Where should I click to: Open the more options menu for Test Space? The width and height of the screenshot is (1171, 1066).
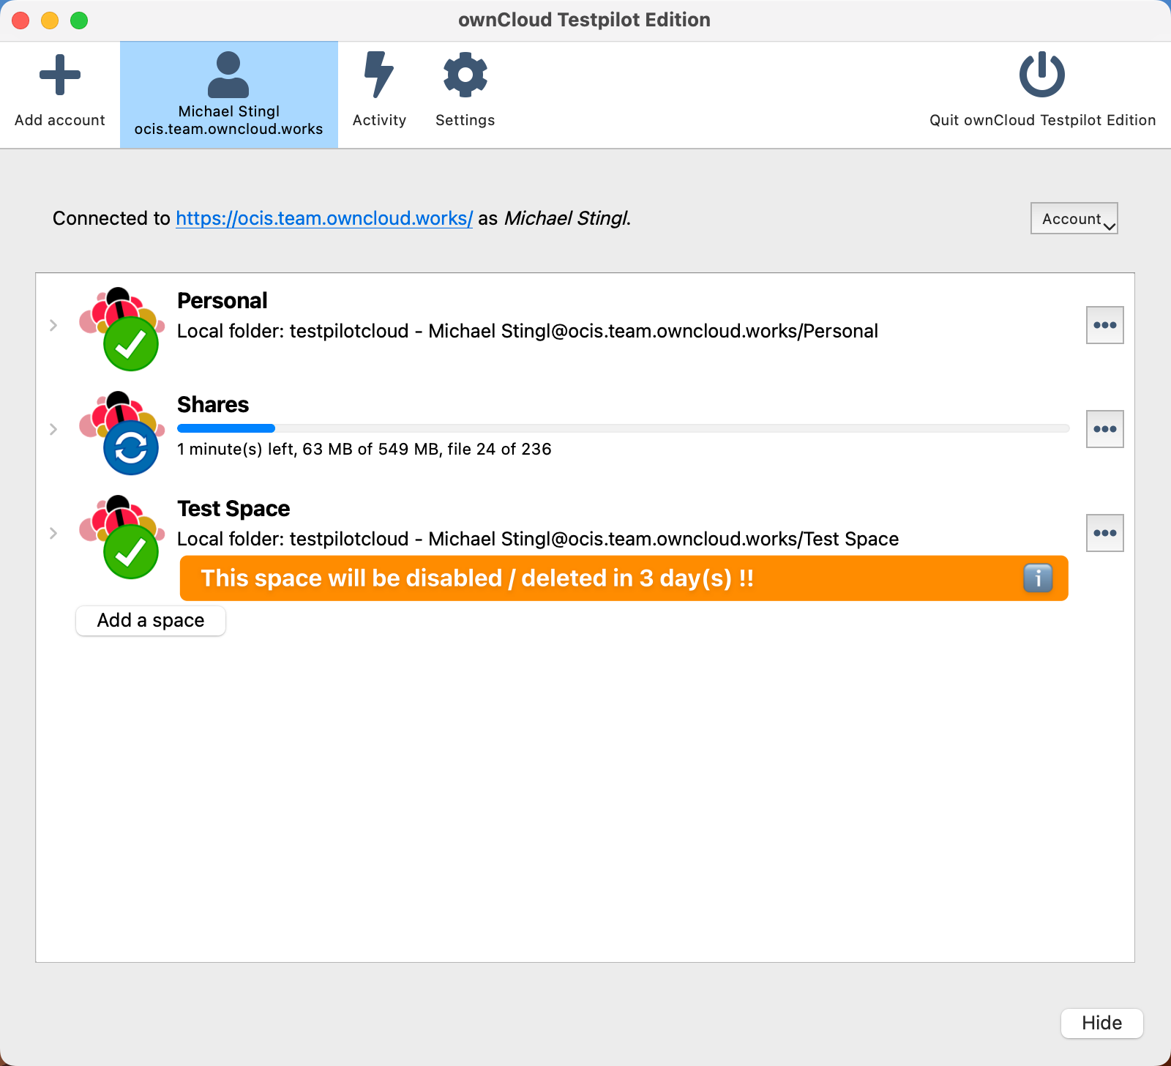1105,533
